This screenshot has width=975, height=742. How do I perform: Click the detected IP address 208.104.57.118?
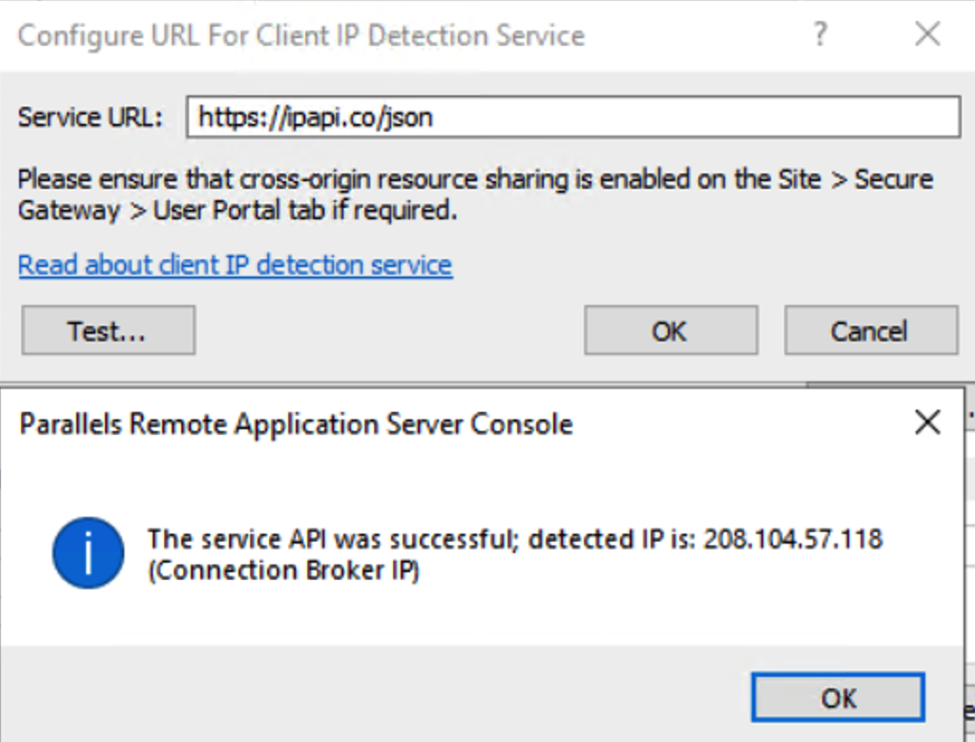[x=793, y=540]
